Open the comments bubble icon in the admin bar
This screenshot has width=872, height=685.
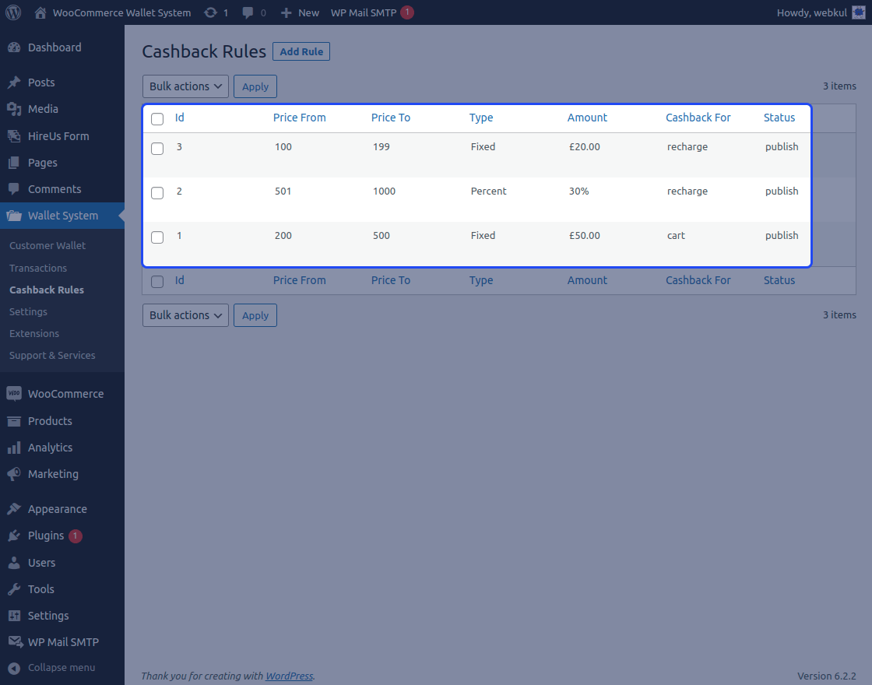(x=248, y=12)
